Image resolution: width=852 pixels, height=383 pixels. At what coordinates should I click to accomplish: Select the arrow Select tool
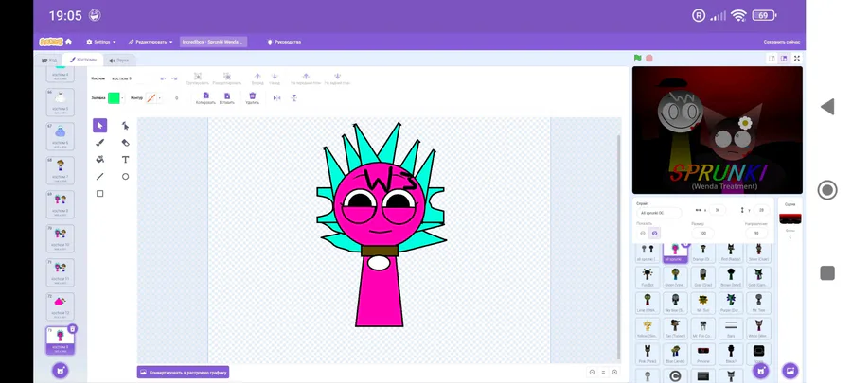pyautogui.click(x=99, y=126)
